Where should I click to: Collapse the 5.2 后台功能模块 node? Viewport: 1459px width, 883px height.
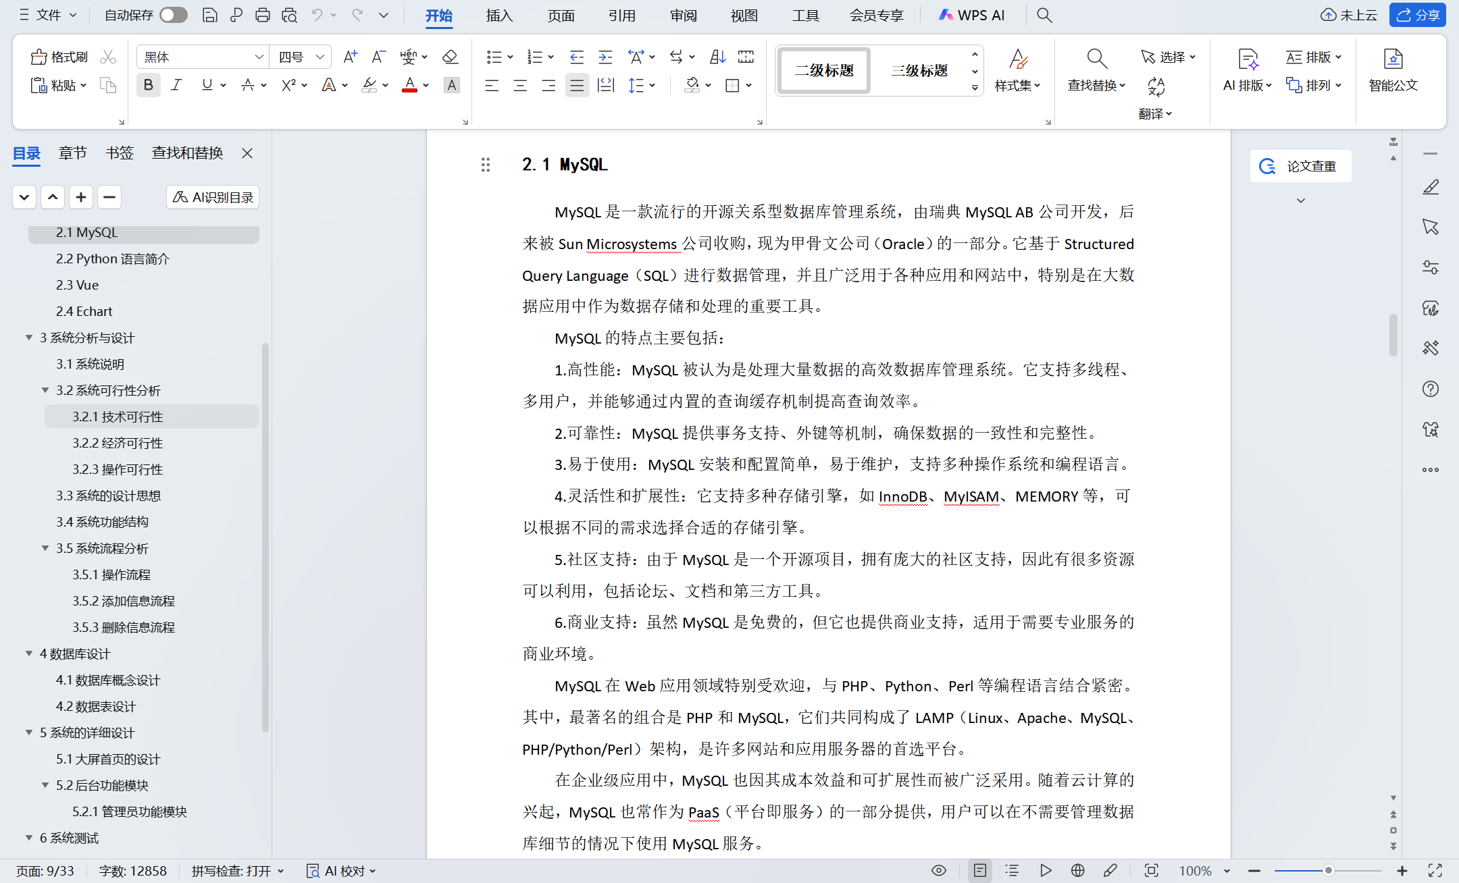click(x=45, y=785)
